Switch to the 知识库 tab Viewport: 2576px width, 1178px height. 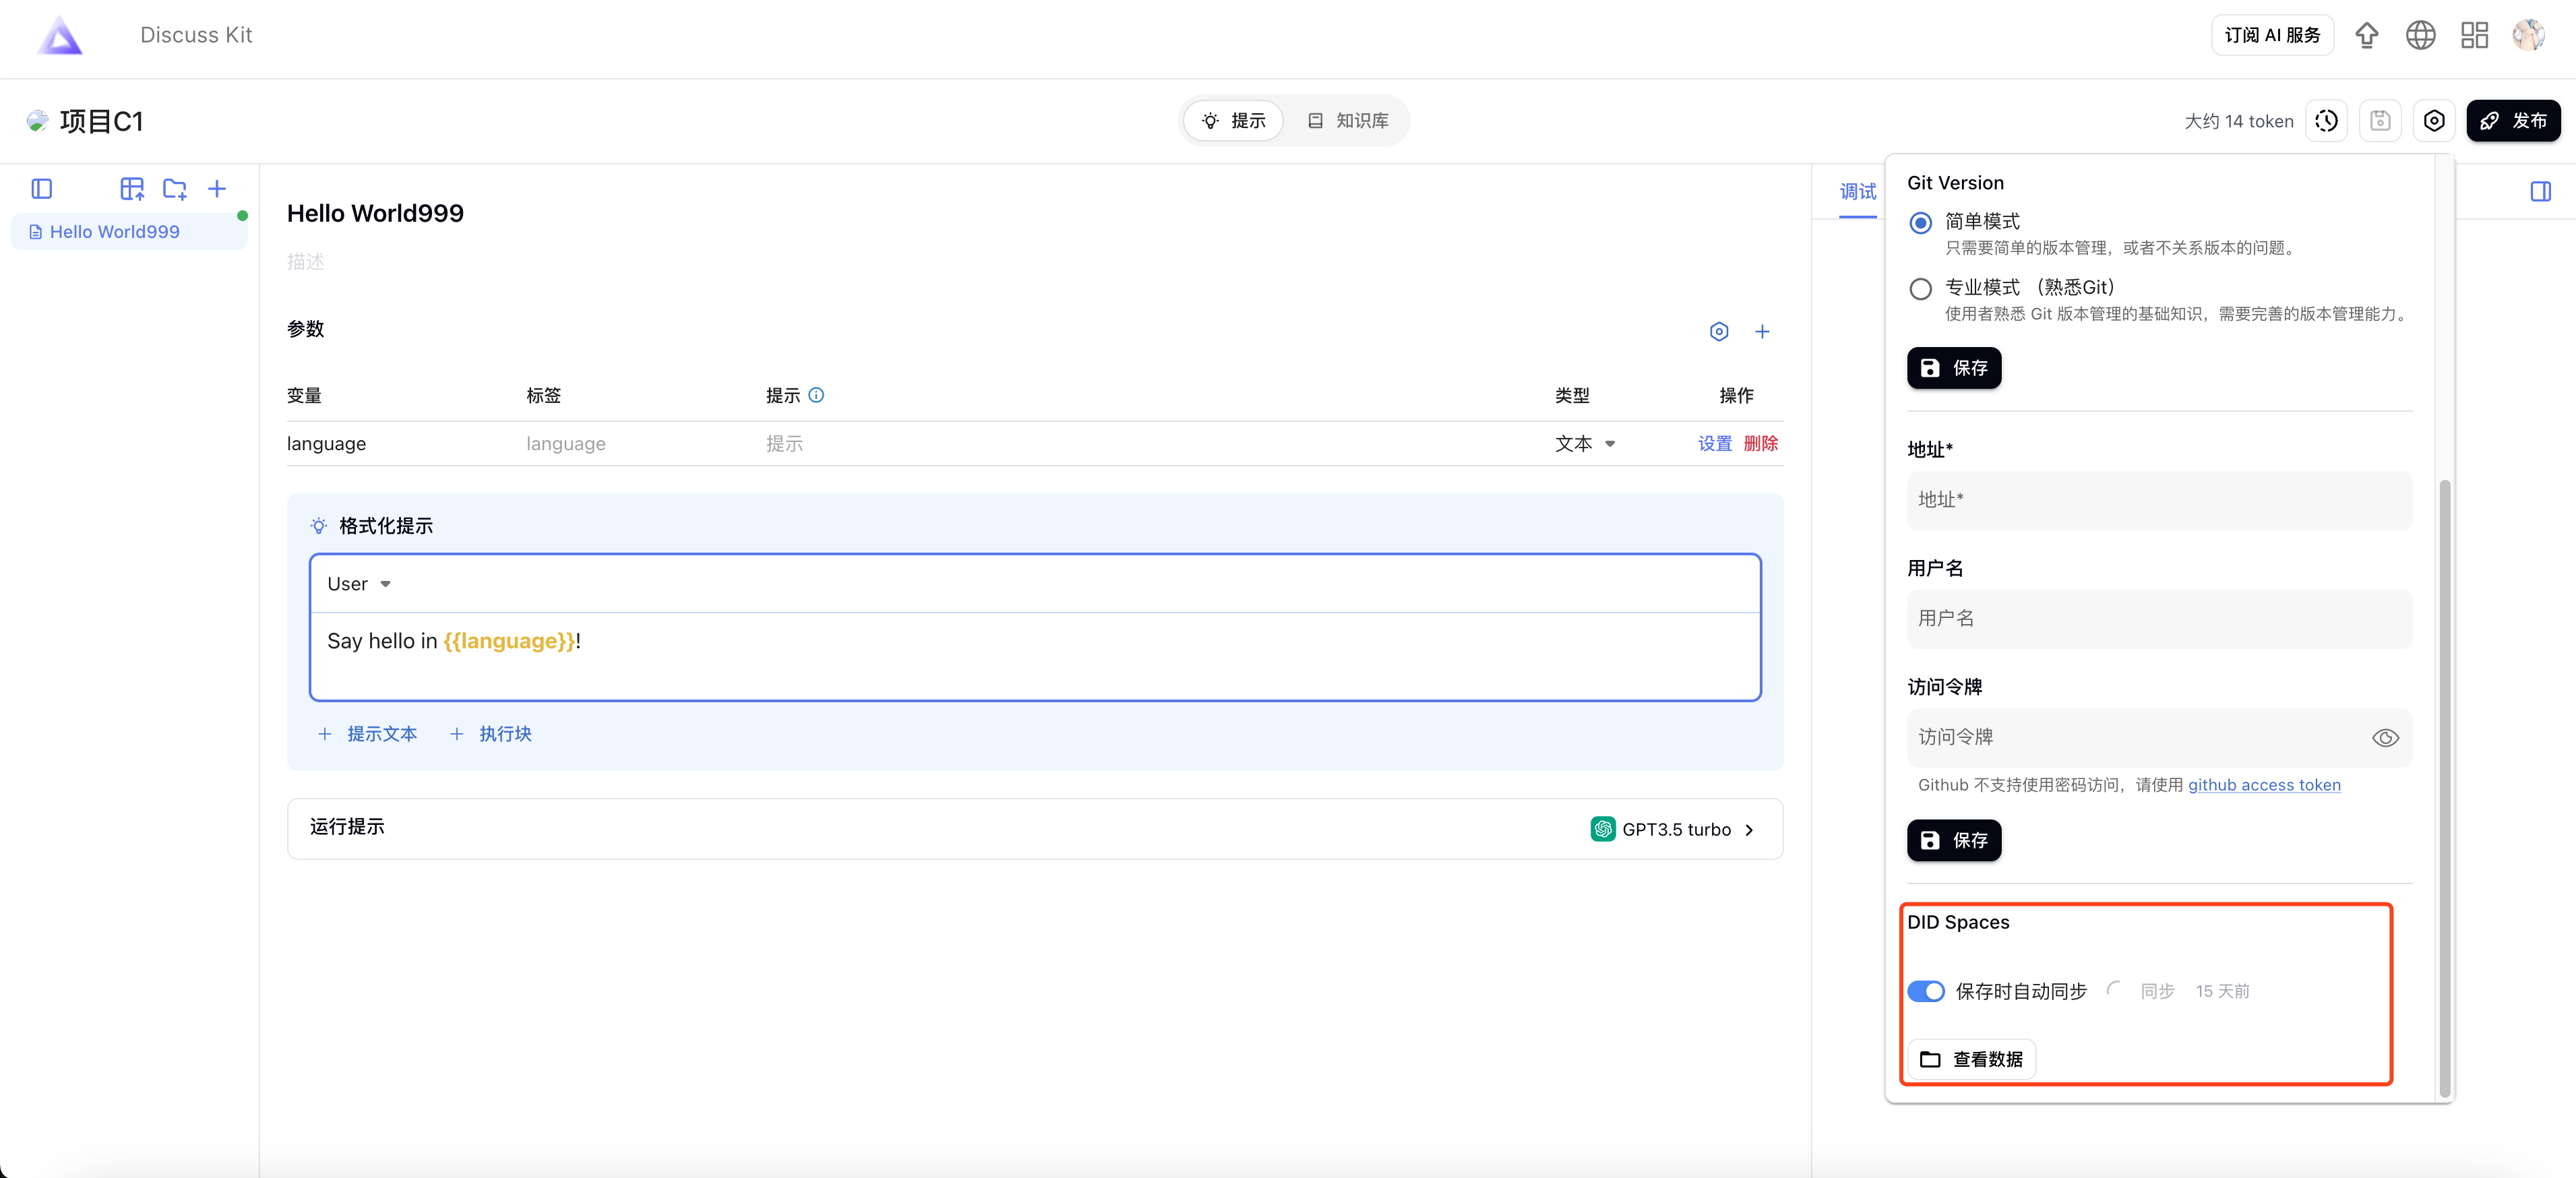[x=1348, y=121]
